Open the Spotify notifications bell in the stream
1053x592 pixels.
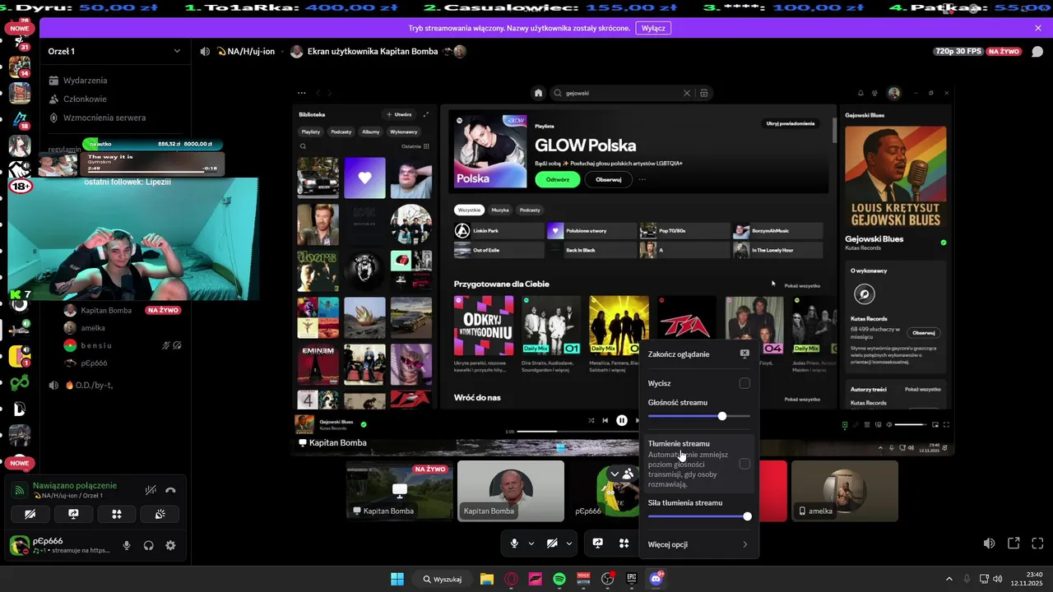pos(860,93)
